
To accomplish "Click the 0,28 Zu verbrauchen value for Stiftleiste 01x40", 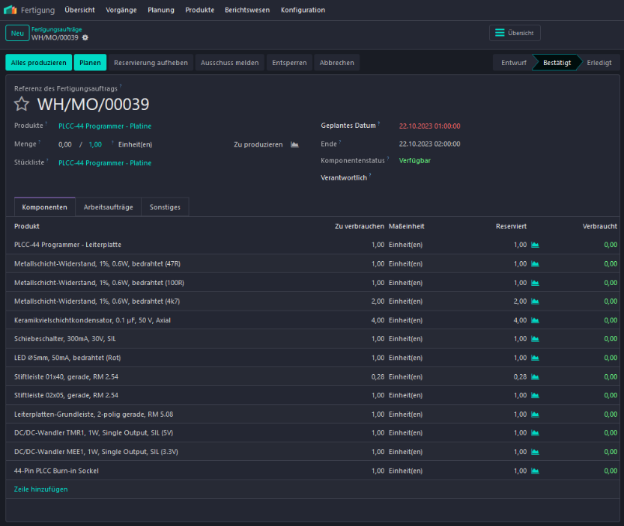I will click(x=378, y=377).
